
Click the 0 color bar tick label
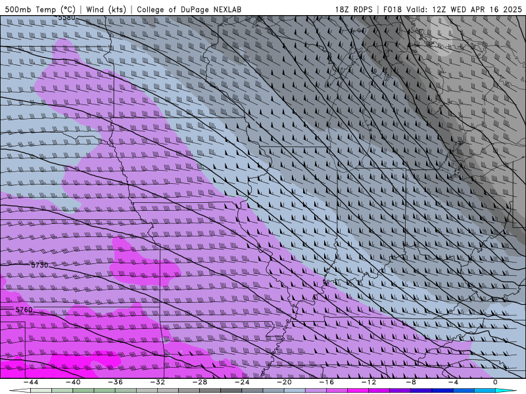[495, 382]
